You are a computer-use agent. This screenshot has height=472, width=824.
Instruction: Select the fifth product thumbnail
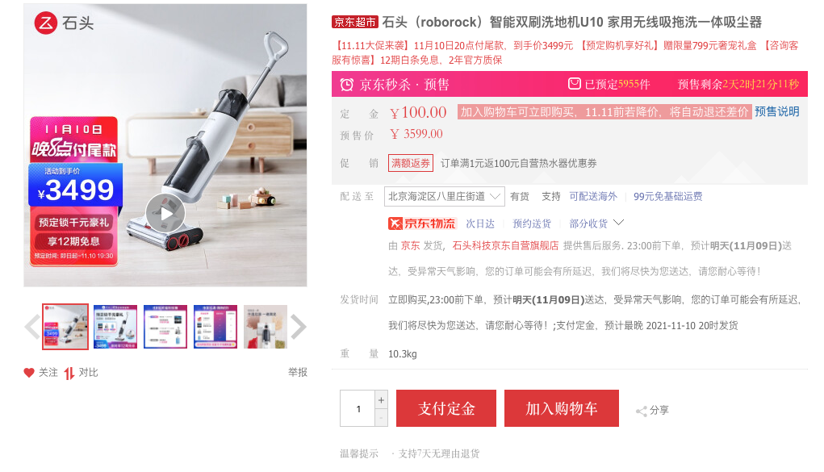pyautogui.click(x=266, y=327)
